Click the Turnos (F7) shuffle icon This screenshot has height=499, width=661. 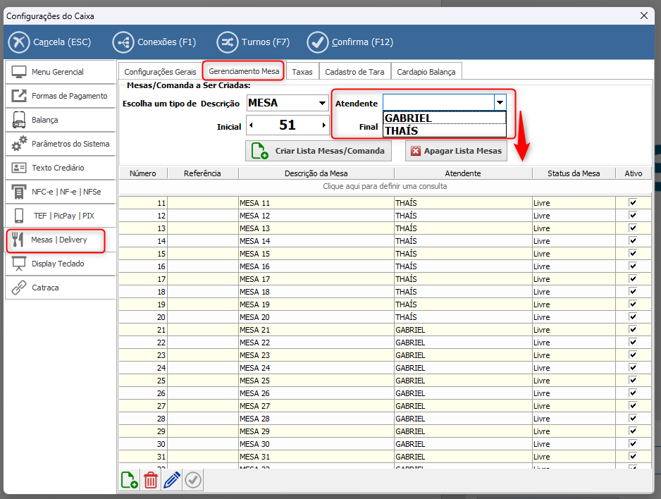227,42
